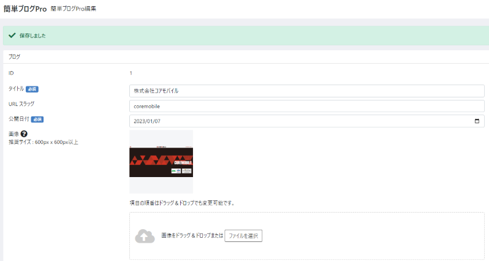The height and width of the screenshot is (261, 489).
Task: Focus the タイトル input field
Action: click(x=307, y=91)
